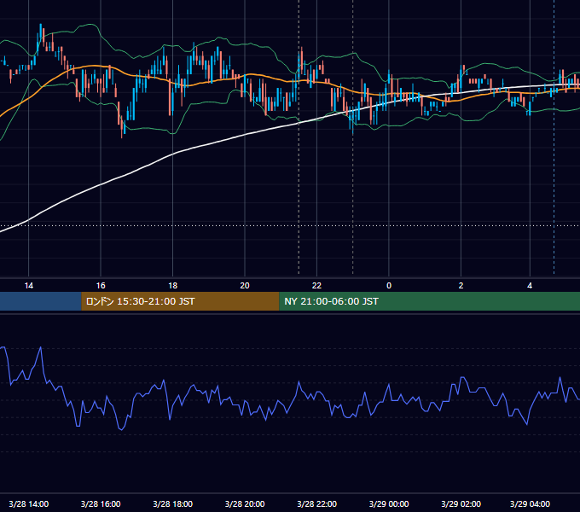Click the NY 21:00-06:00 JST session bar
The height and width of the screenshot is (512, 580).
click(429, 301)
